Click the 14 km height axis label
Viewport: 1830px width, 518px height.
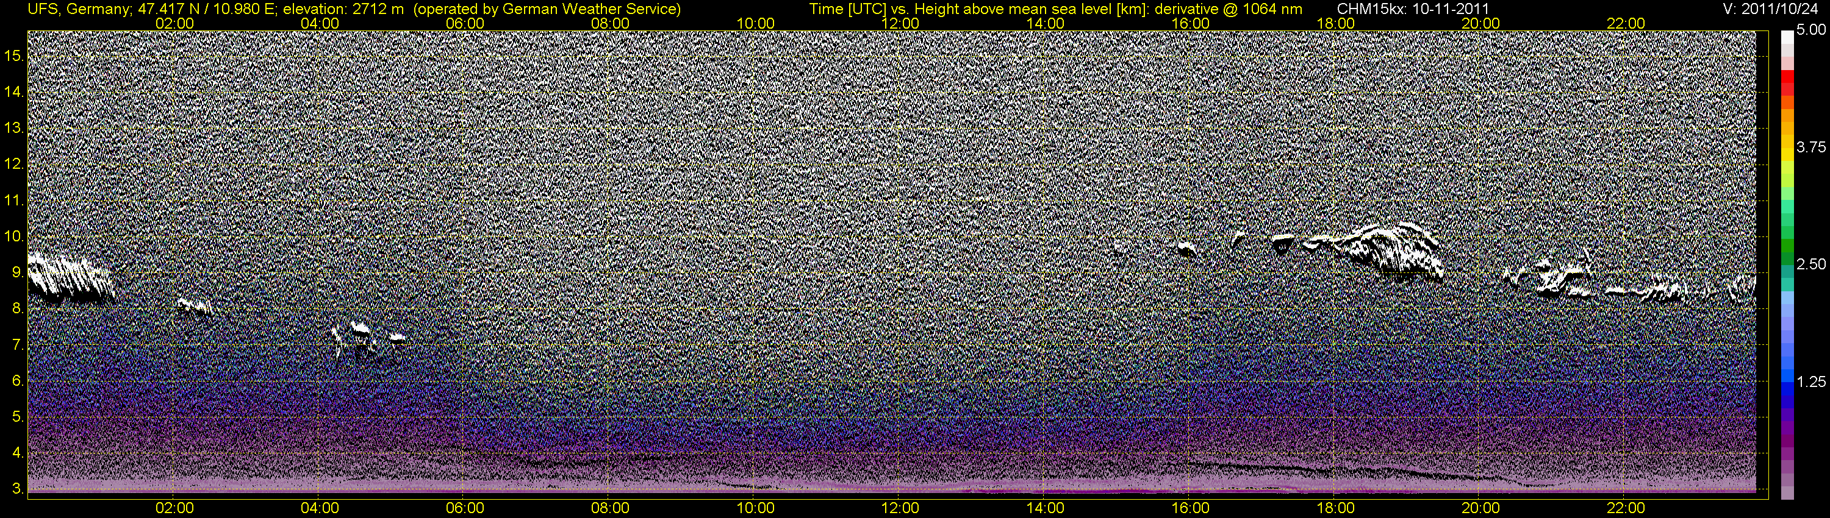[x=13, y=92]
